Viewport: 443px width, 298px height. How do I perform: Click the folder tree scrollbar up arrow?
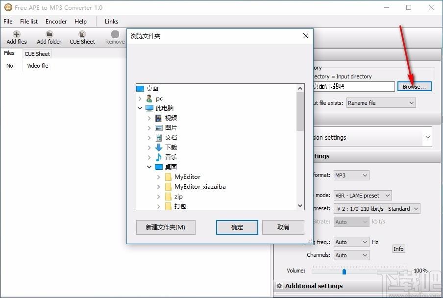click(x=300, y=88)
